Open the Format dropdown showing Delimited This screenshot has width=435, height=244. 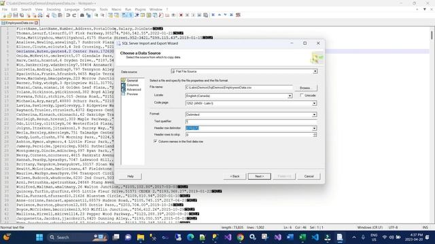pyautogui.click(x=314, y=115)
